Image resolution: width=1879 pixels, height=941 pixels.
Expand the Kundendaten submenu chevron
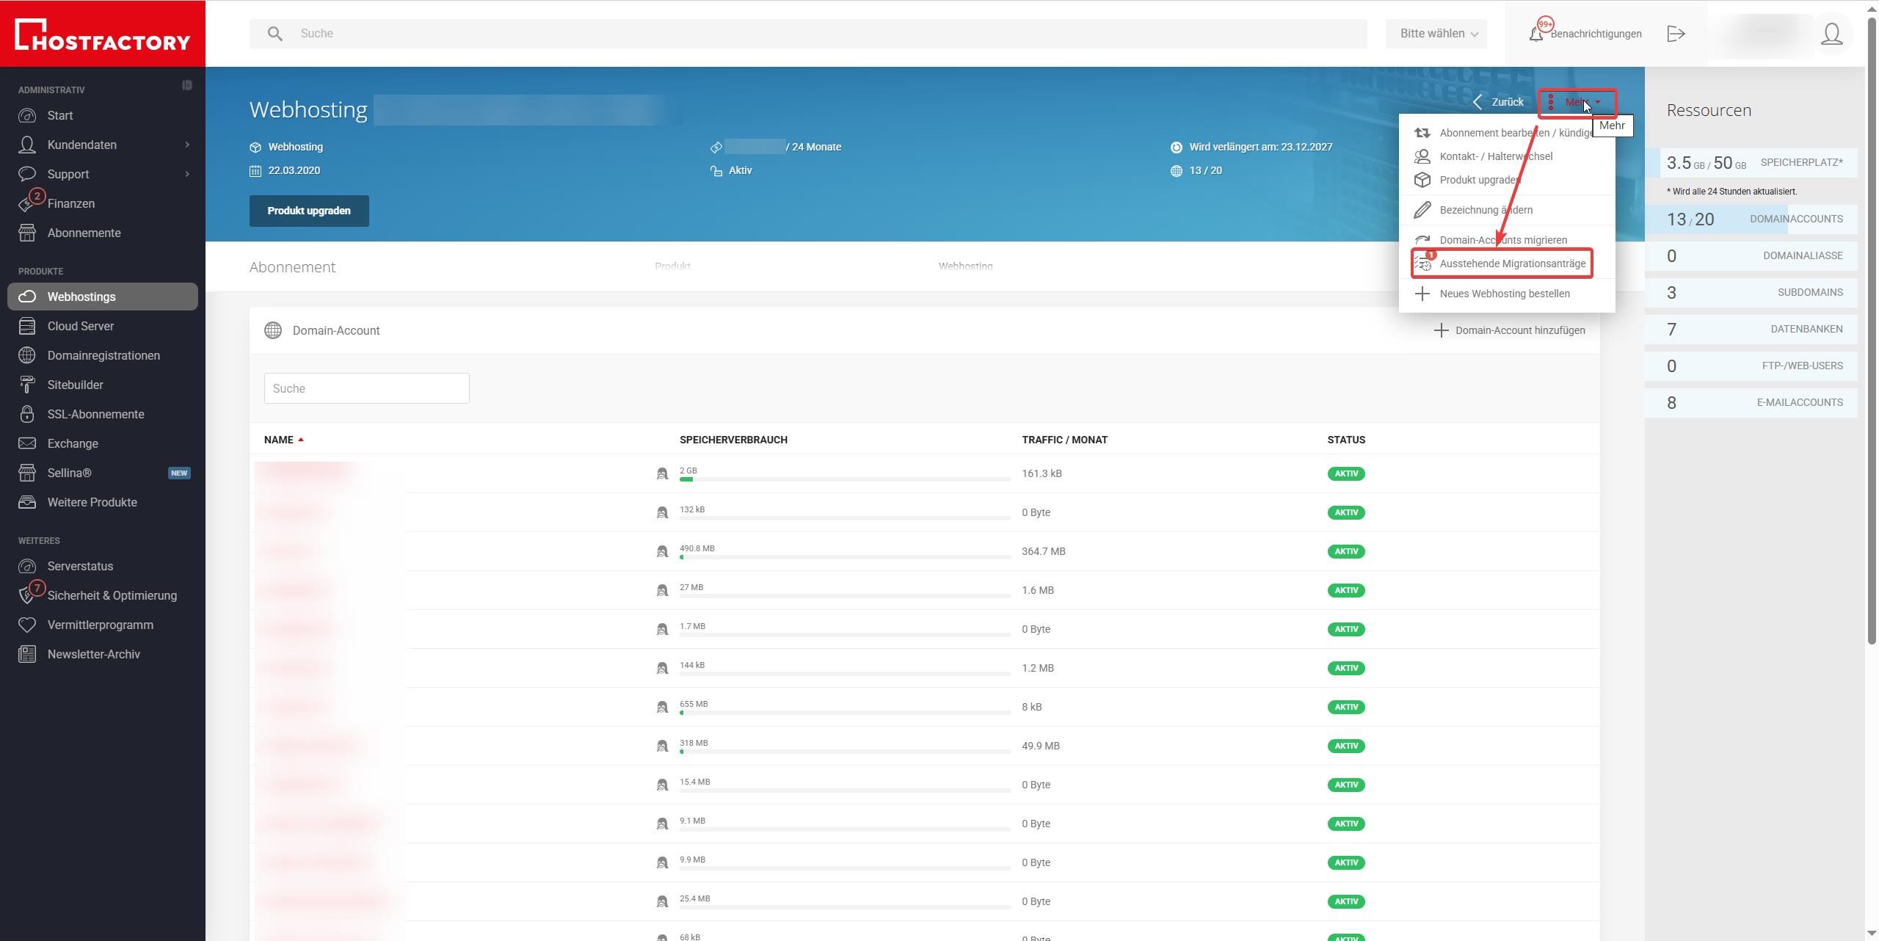[x=187, y=145]
